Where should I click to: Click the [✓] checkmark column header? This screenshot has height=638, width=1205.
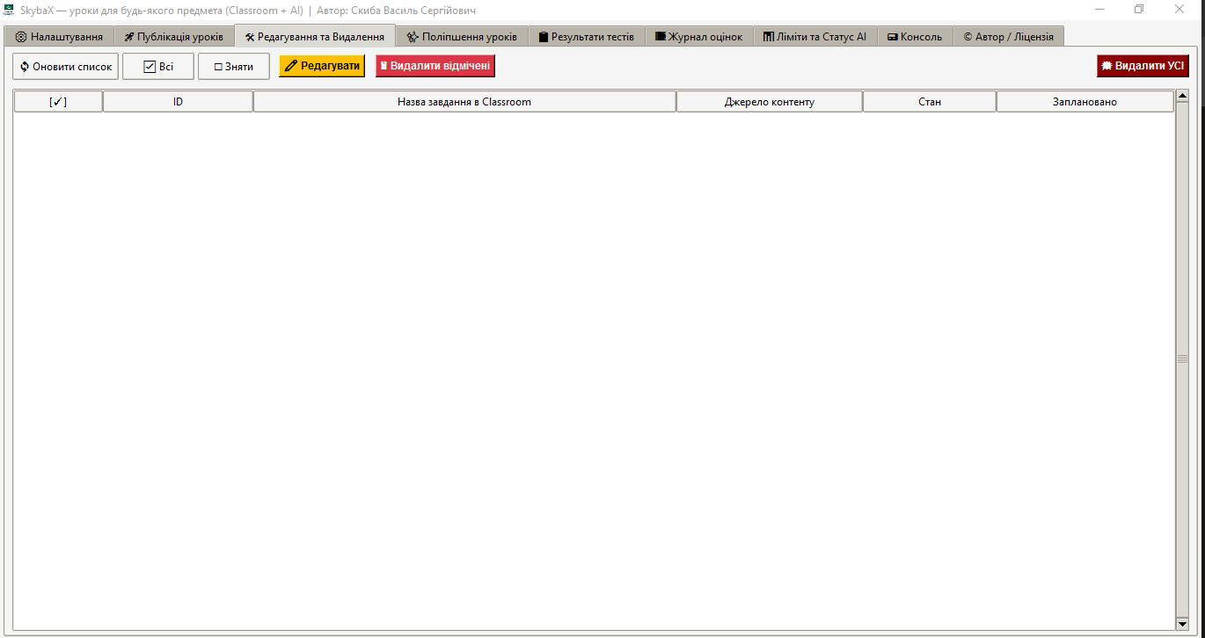coord(58,102)
